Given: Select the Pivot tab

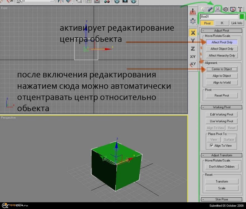Looking at the screenshot, I should [207, 23].
